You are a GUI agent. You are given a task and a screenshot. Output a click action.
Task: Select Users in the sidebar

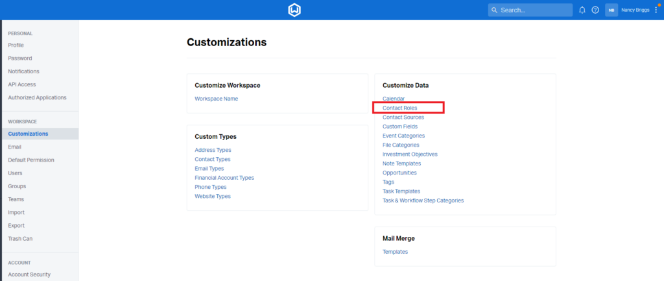click(x=16, y=173)
